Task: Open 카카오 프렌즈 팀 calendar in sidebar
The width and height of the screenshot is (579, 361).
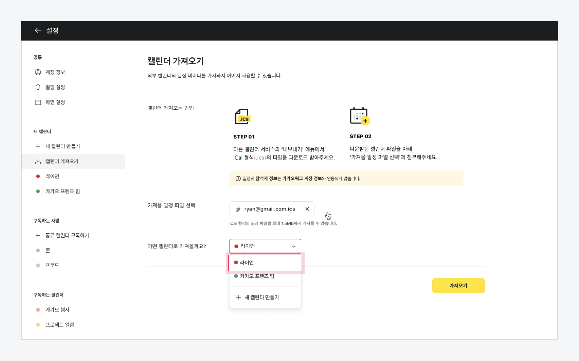Action: (x=62, y=191)
